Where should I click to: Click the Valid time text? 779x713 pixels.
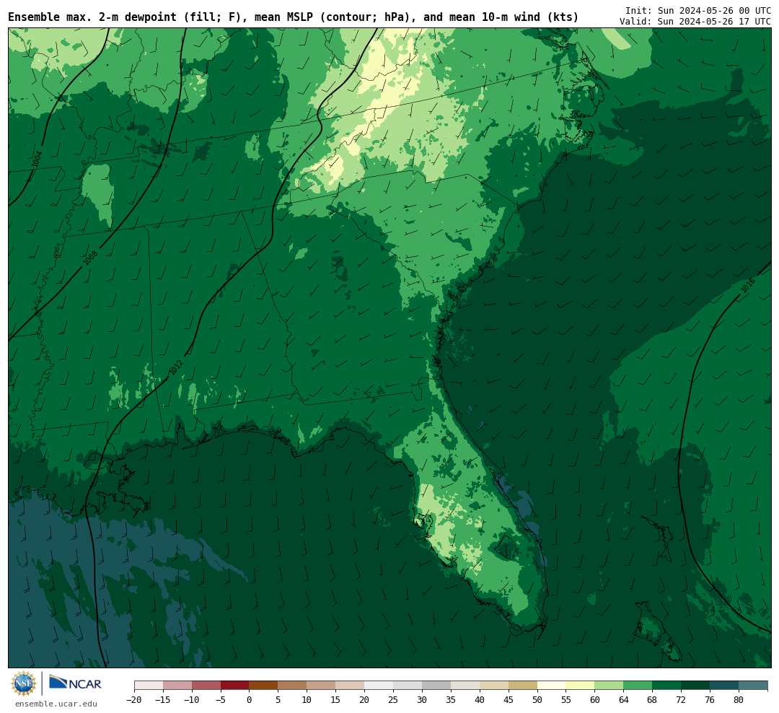pos(695,22)
